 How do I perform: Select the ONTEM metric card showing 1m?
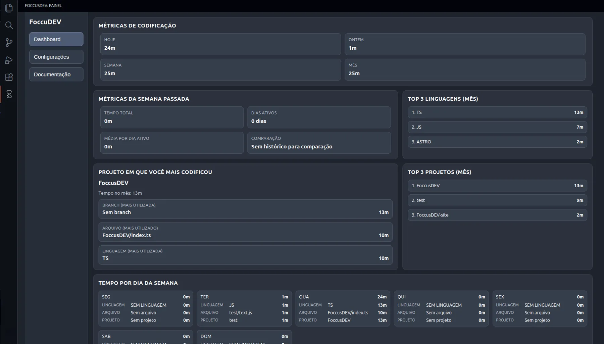465,44
